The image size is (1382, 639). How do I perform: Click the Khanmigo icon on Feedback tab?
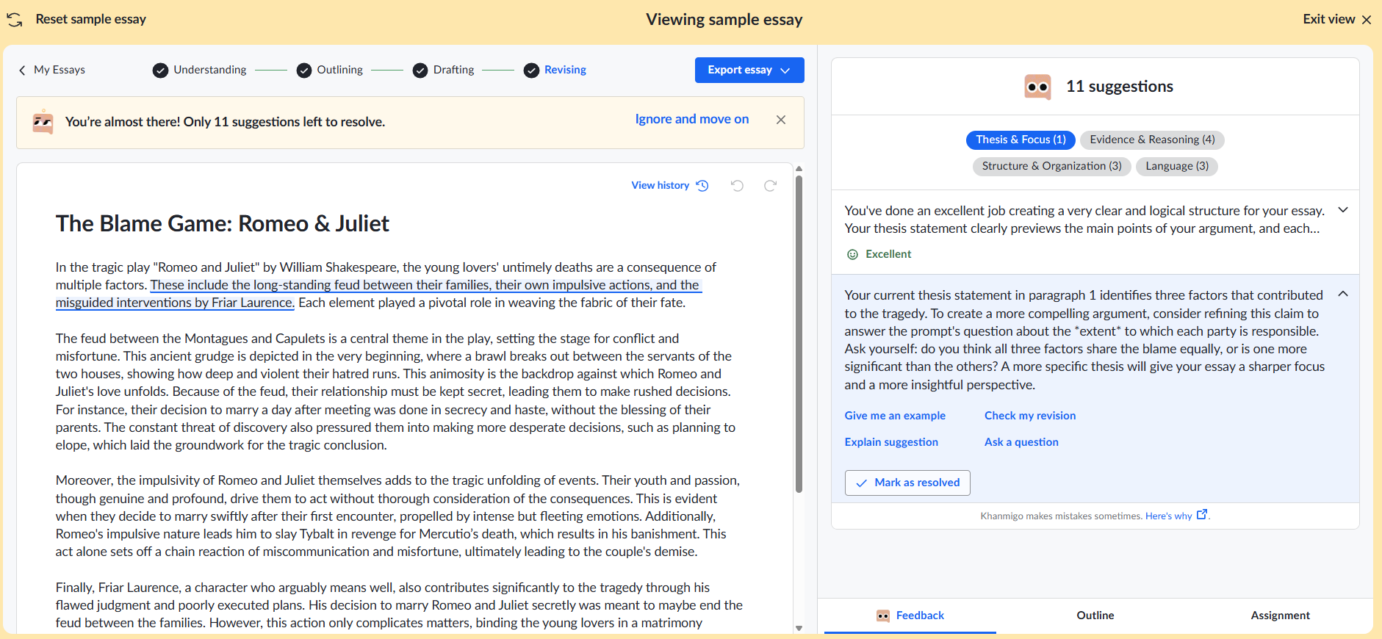tap(883, 615)
